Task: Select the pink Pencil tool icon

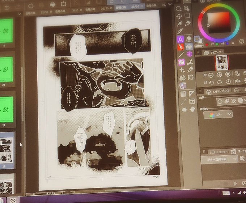Action: [x=182, y=62]
